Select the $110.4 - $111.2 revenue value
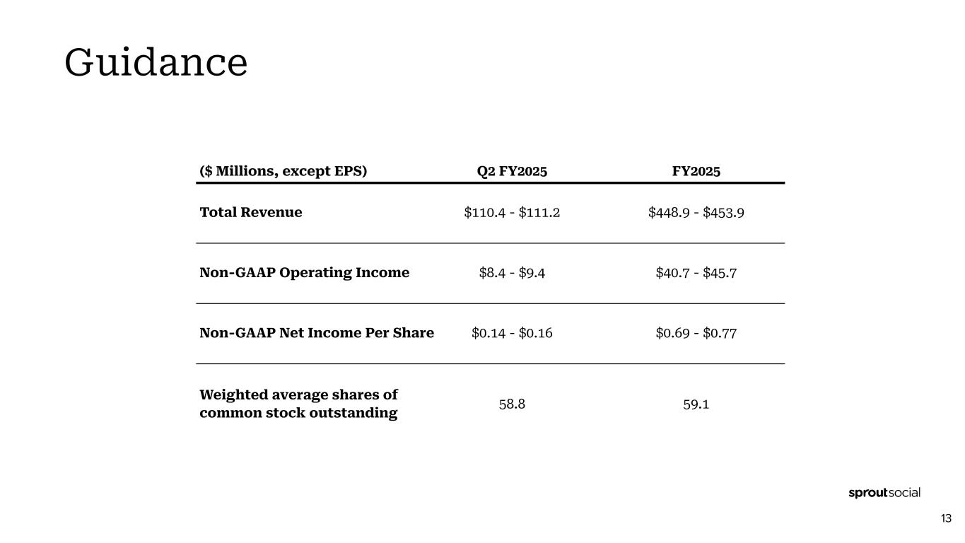 tap(512, 212)
